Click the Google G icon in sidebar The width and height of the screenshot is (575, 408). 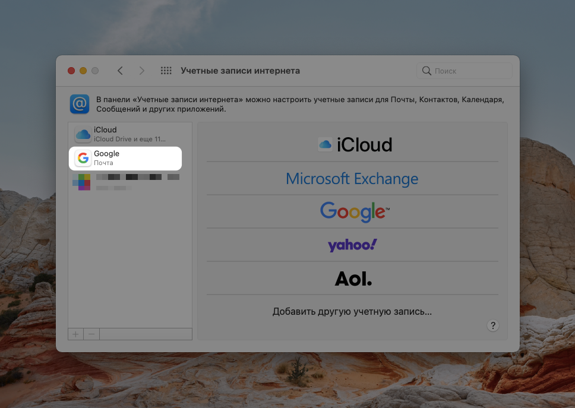click(83, 158)
